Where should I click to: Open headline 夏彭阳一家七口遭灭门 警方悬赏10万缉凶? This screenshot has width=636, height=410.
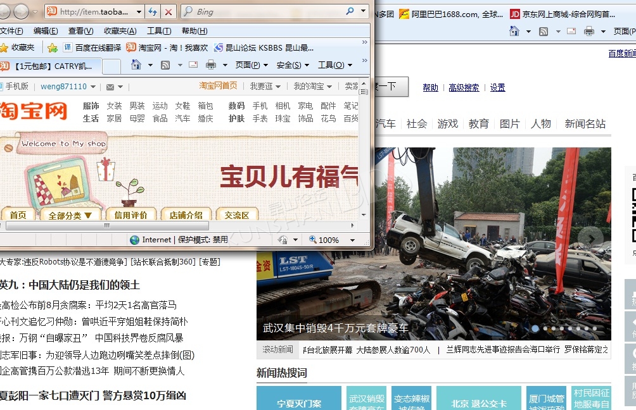pyautogui.click(x=93, y=396)
